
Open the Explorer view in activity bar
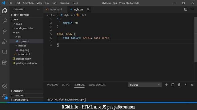(5, 11)
